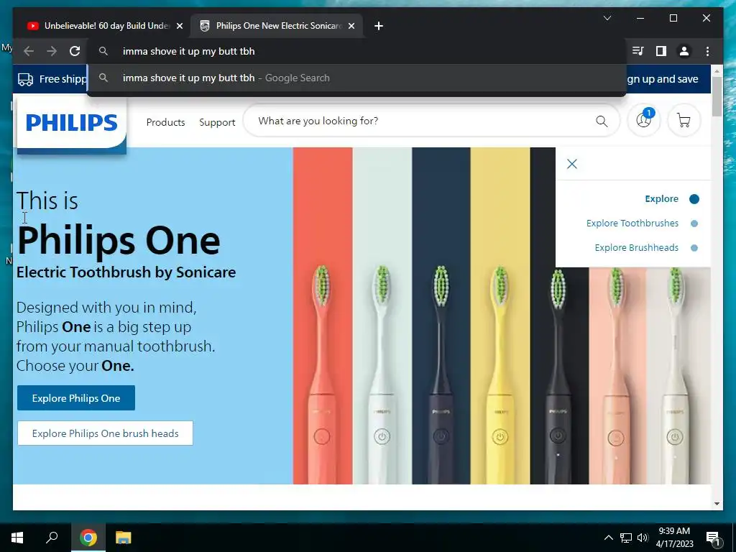Open the Support menu

click(x=217, y=122)
